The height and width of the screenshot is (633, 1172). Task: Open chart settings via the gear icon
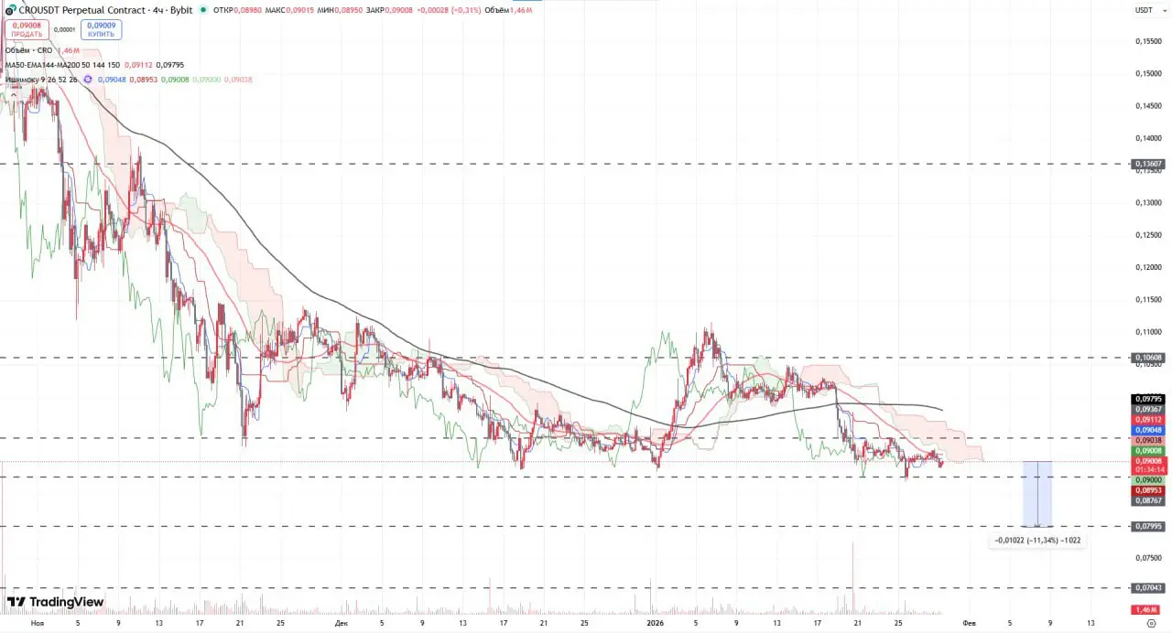pos(1150,623)
